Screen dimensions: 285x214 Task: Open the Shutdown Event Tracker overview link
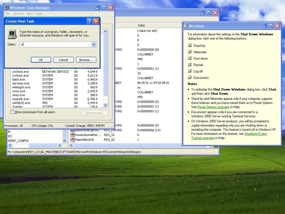coord(229,136)
